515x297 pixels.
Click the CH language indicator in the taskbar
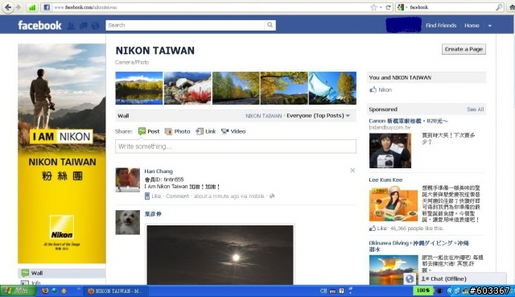coord(323,291)
